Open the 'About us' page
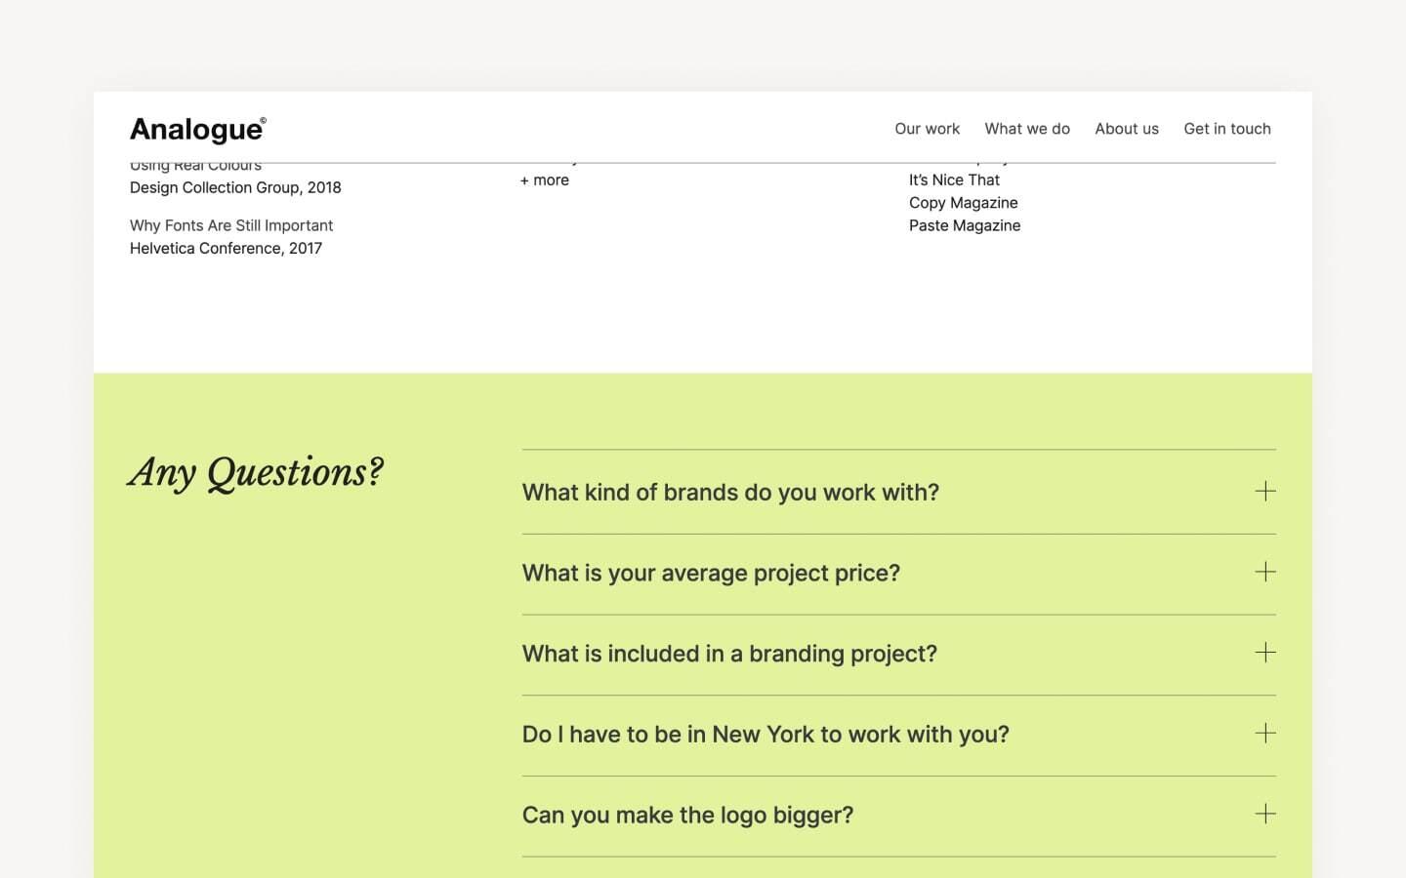 pos(1127,128)
